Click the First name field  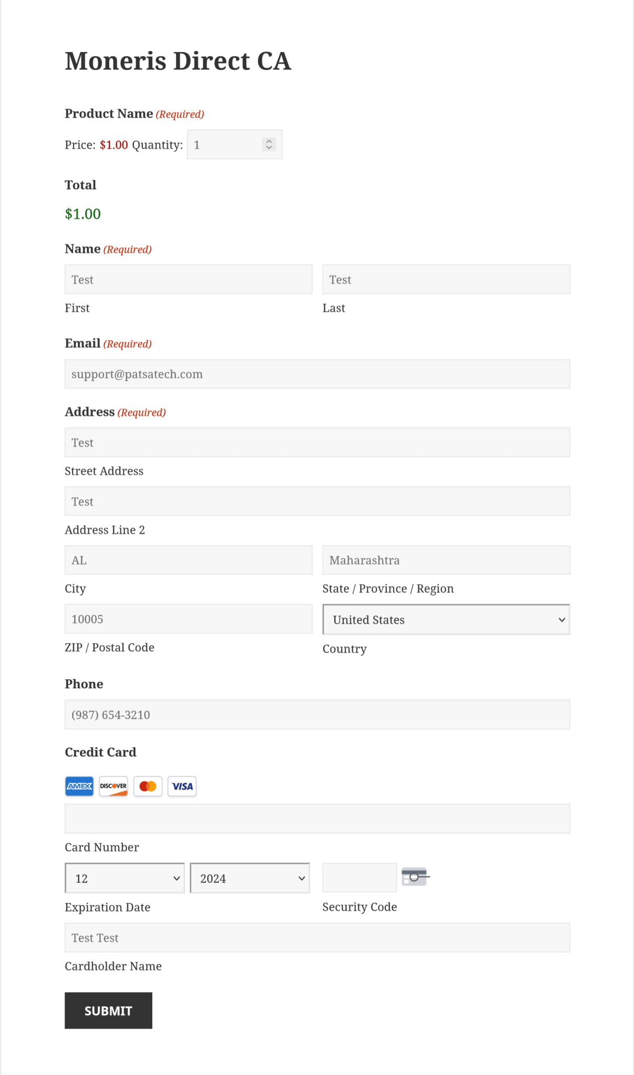(x=188, y=279)
